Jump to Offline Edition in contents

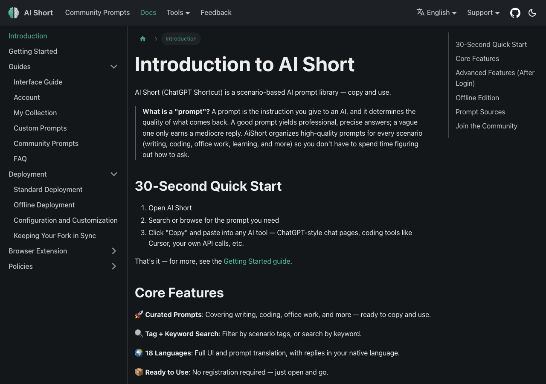pyautogui.click(x=477, y=98)
